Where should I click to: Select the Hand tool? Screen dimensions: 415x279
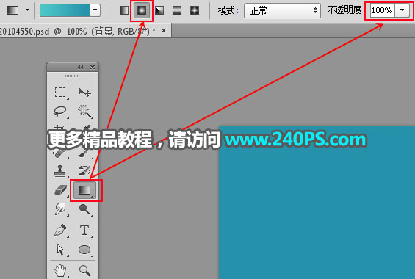[x=60, y=270]
